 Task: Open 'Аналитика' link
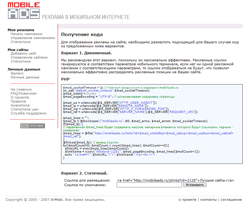[20, 105]
